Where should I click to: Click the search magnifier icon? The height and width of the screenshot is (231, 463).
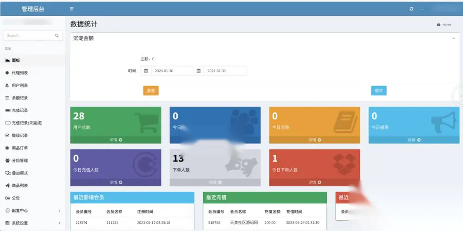(57, 36)
